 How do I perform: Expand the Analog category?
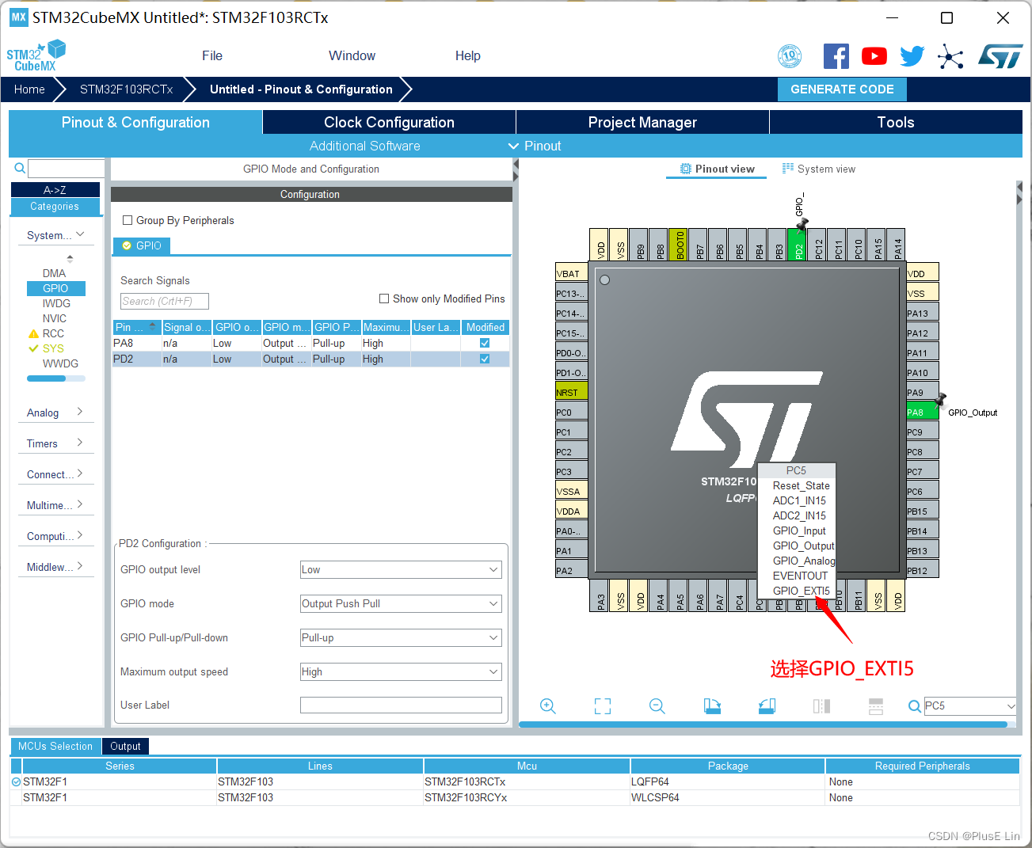(x=55, y=413)
